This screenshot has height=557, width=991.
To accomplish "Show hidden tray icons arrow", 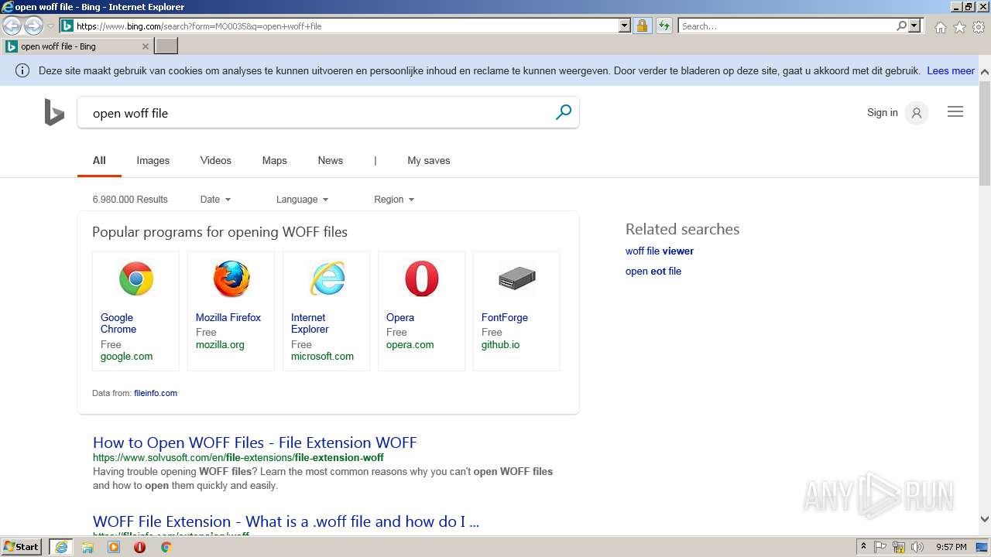I will tap(863, 547).
